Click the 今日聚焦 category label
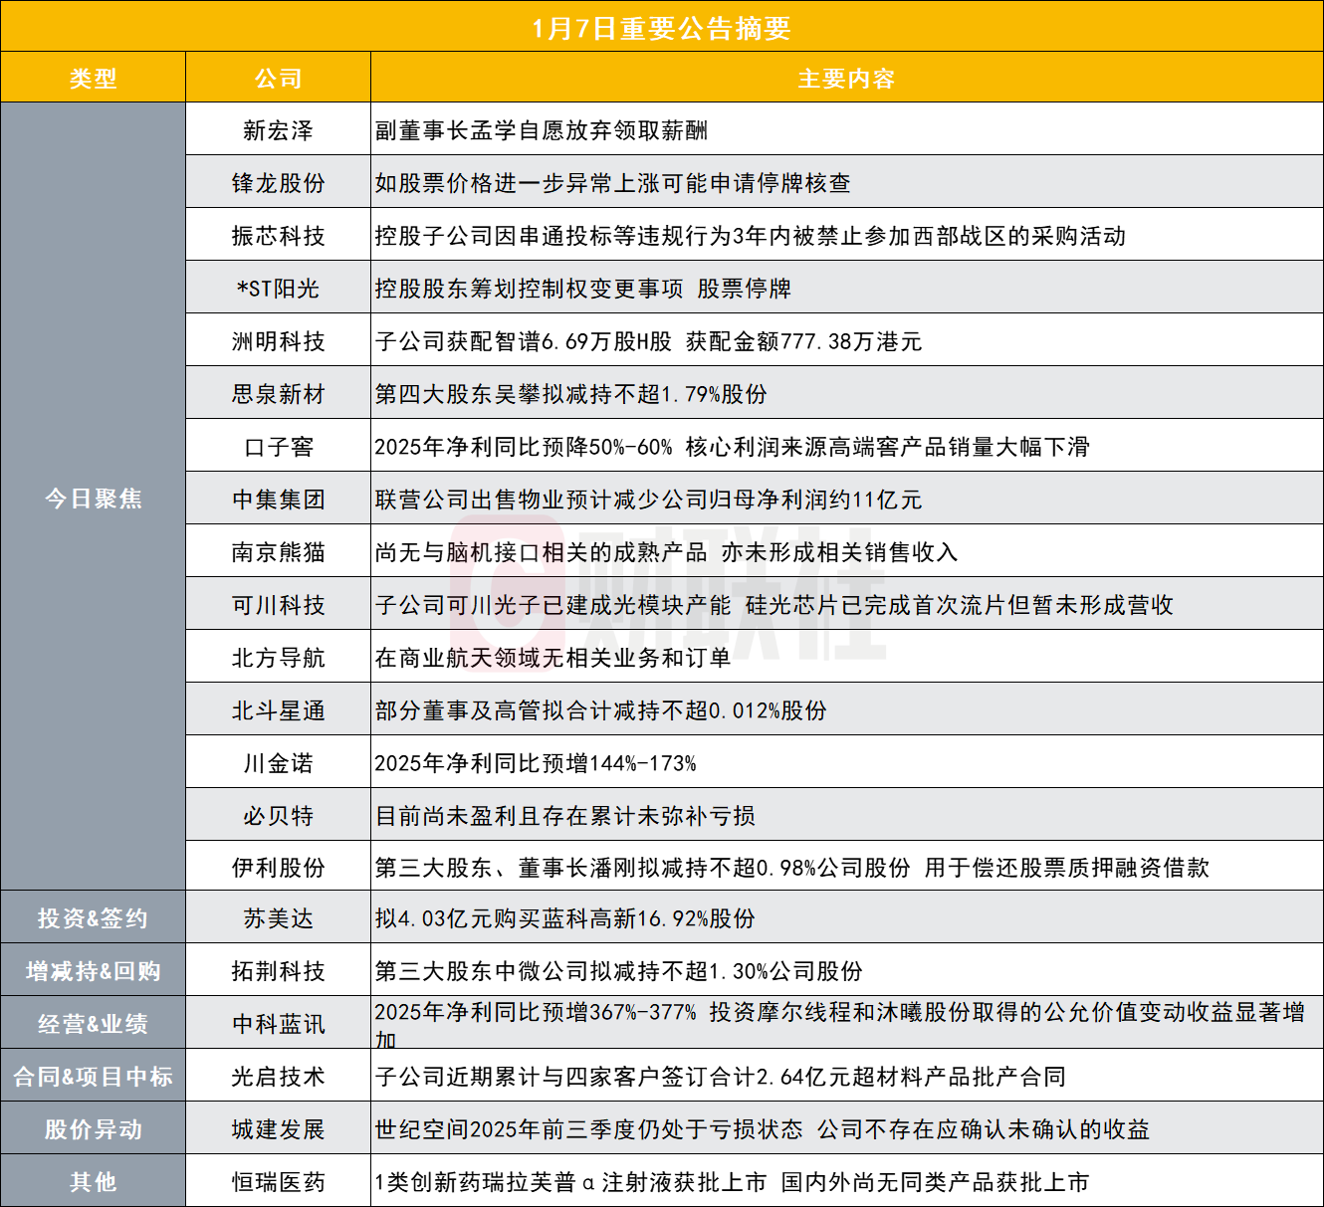Screen dimensions: 1324x1207 pos(93,499)
